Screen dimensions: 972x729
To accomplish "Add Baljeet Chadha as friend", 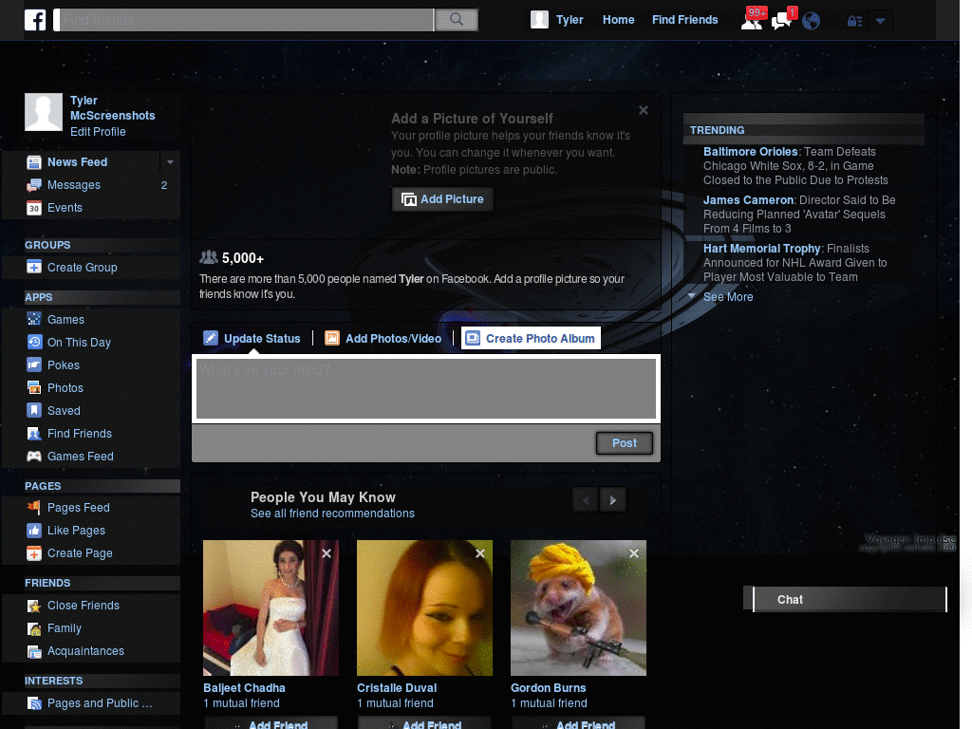I will (x=271, y=723).
